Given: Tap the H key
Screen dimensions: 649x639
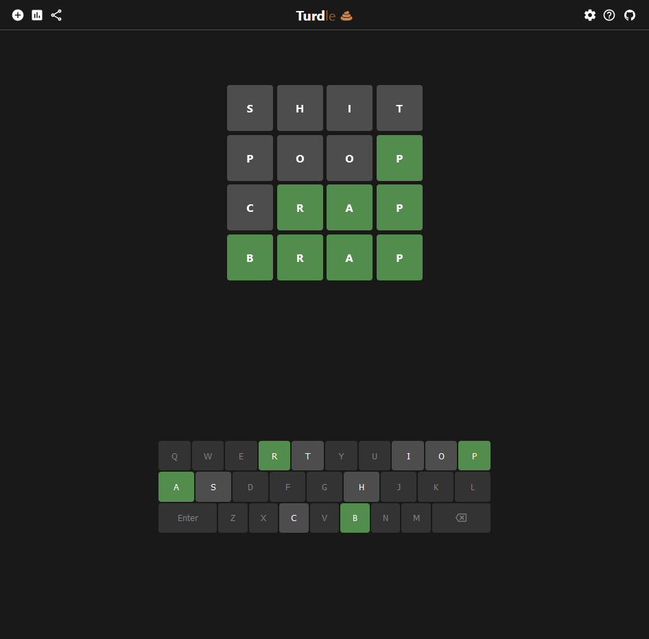Looking at the screenshot, I should click(x=362, y=487).
